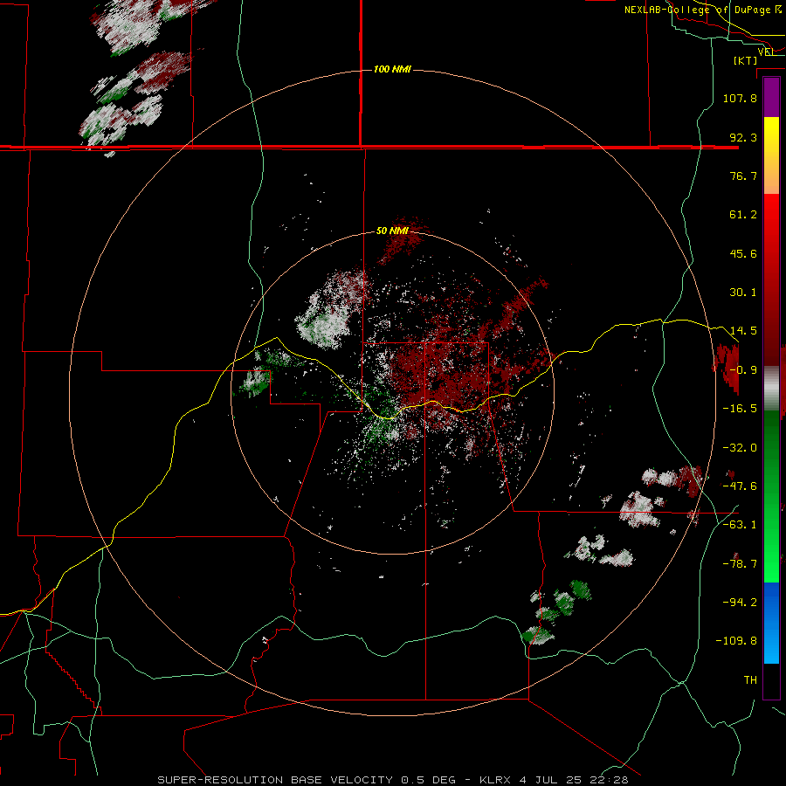
Task: Select the -78.7 legend value
Action: tap(740, 564)
